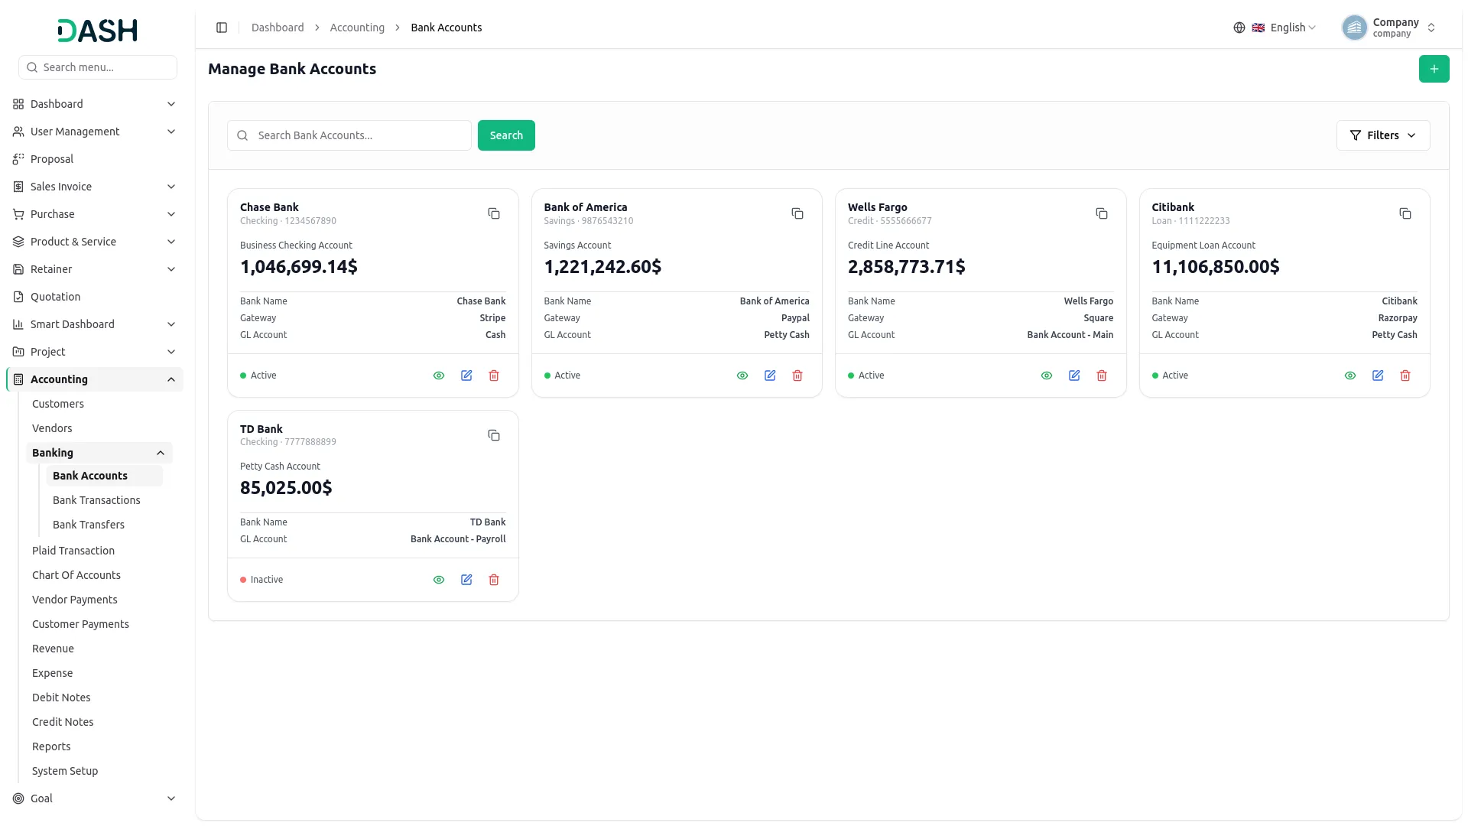Delete the Wells Fargo account
1468x826 pixels.
point(1102,376)
